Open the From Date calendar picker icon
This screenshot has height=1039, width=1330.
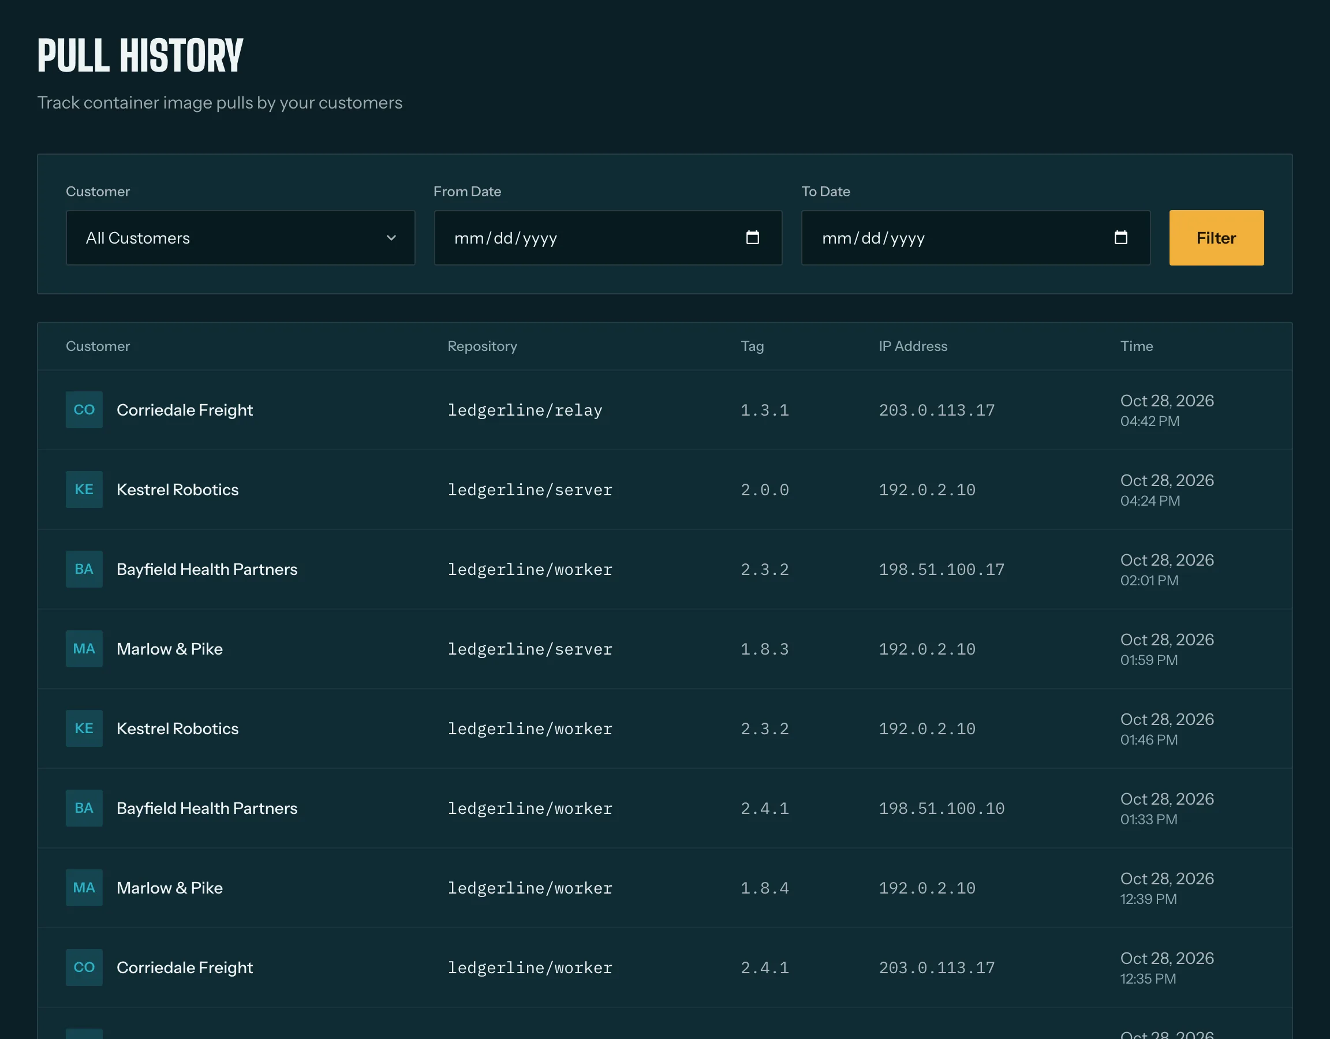pyautogui.click(x=753, y=237)
